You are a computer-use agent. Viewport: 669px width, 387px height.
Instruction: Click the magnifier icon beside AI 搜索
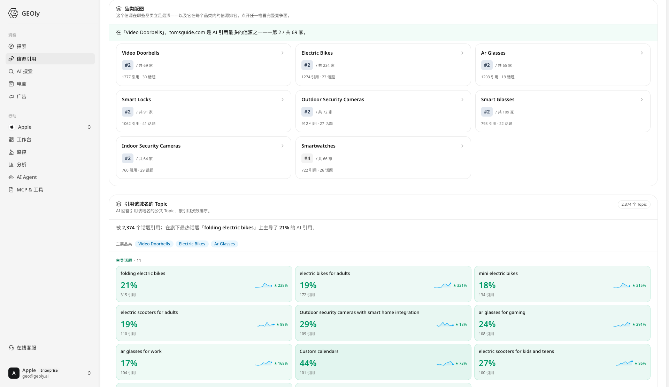click(x=11, y=71)
